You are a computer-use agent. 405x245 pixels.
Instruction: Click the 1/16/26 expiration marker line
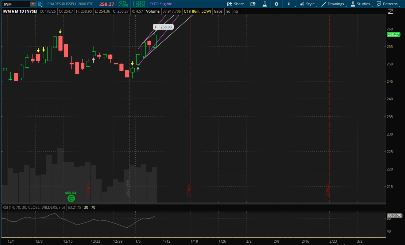[191, 107]
